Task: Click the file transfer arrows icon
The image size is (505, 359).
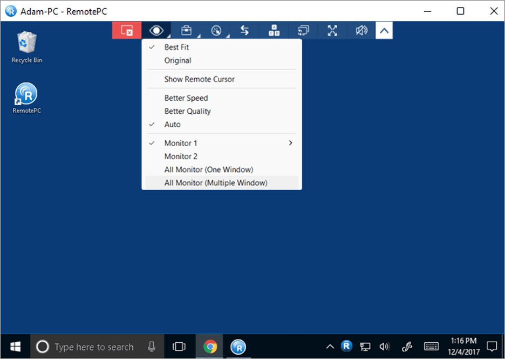Action: tap(244, 30)
